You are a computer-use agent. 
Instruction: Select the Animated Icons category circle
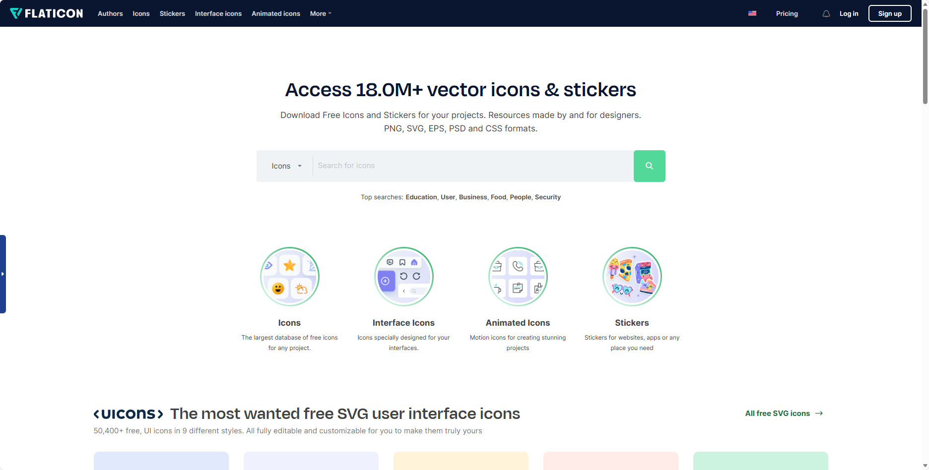click(518, 276)
